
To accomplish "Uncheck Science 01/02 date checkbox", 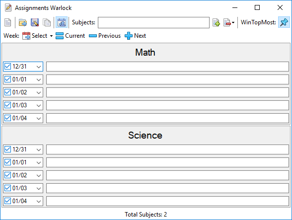I will point(7,175).
